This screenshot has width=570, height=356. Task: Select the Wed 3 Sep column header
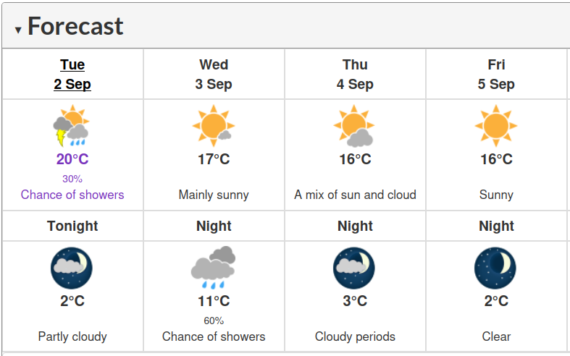(x=214, y=75)
